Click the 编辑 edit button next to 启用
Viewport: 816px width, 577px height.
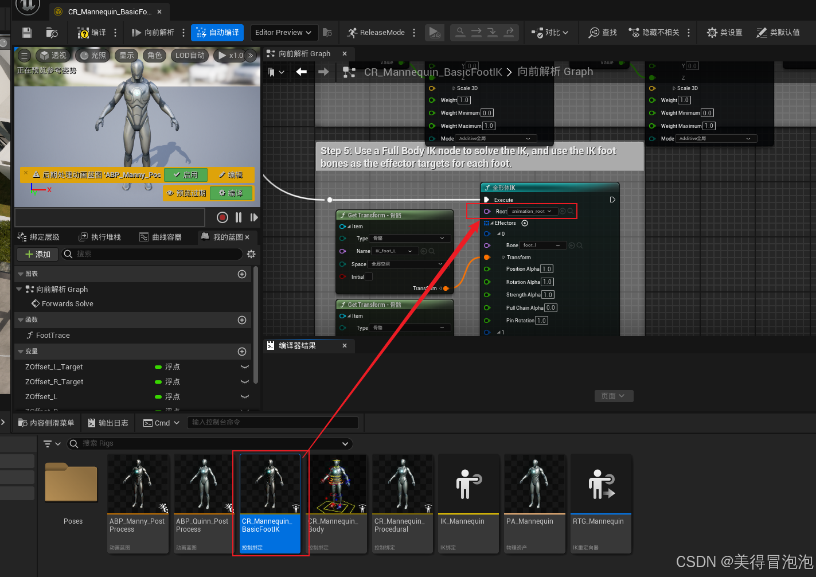point(231,175)
